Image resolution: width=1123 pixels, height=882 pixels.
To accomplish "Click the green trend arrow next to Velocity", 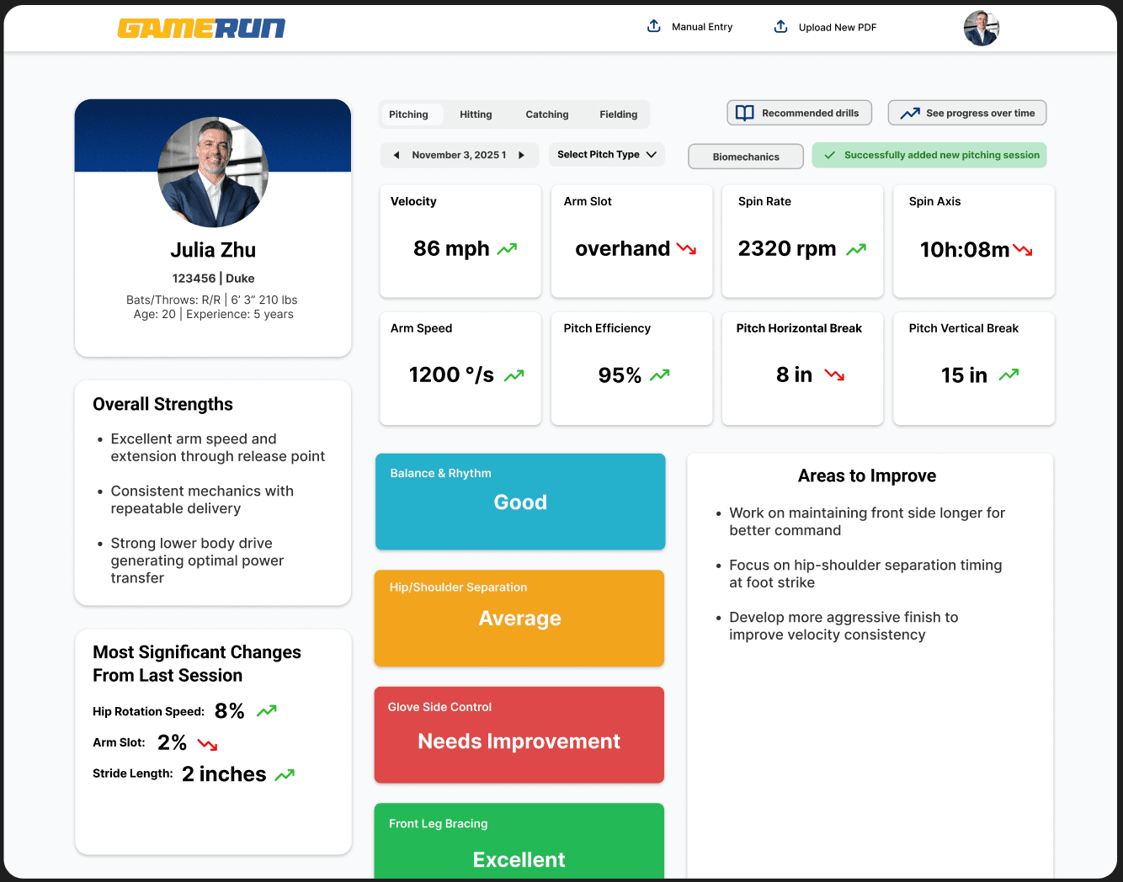I will tap(507, 249).
